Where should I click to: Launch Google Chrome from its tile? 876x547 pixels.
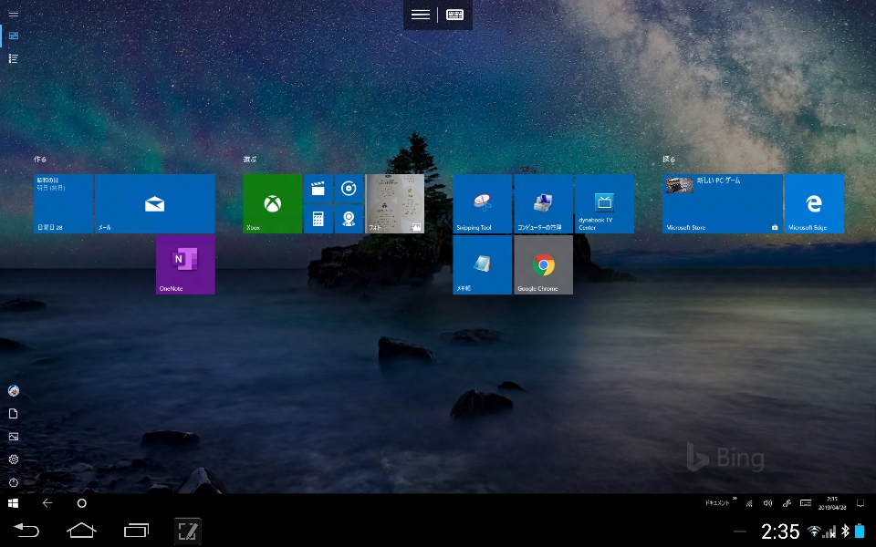[x=543, y=265]
